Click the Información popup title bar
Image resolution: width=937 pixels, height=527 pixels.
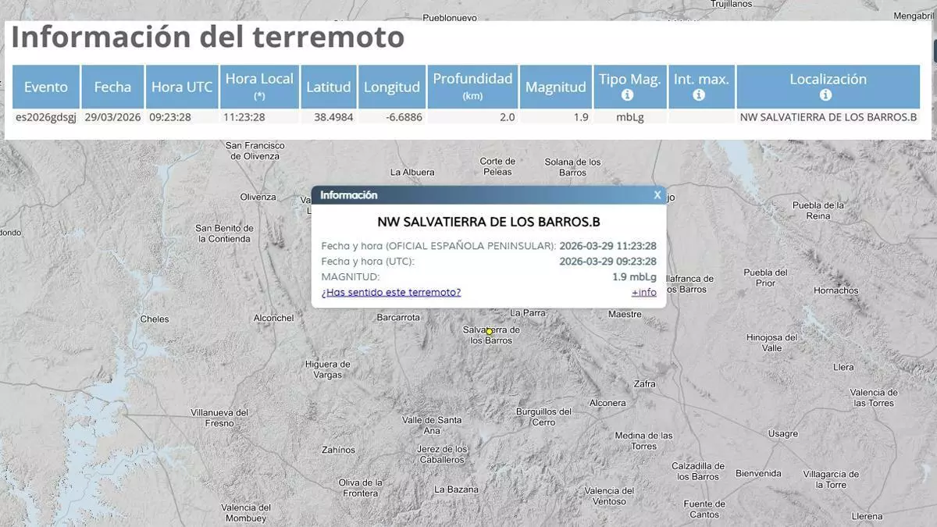[468, 195]
